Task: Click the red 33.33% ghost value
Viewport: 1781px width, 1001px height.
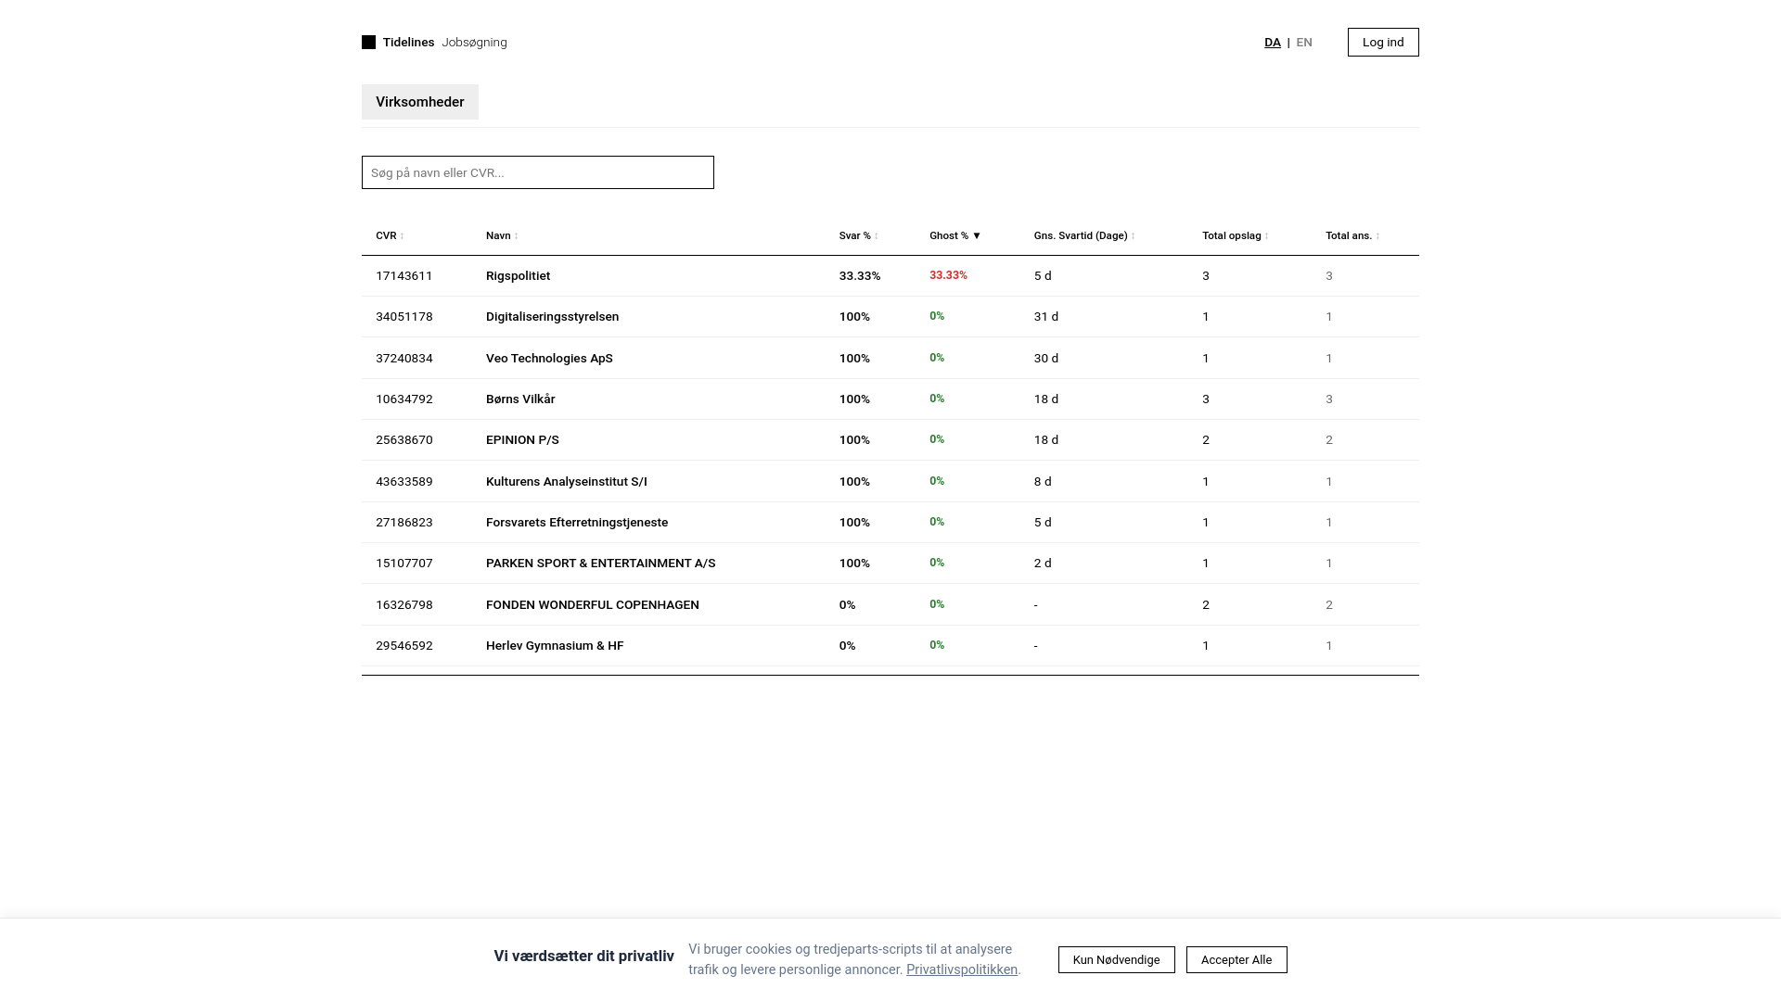Action: click(948, 275)
